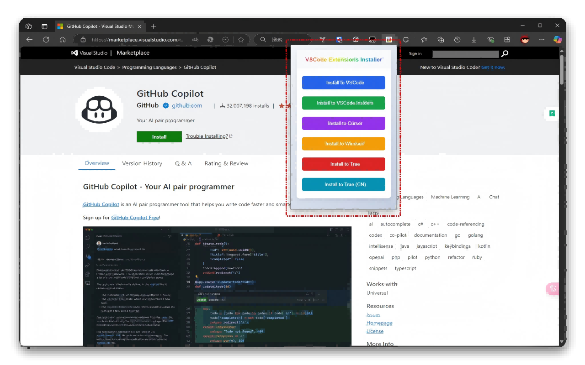Screen dimensions: 585x365
Task: Open the Marketplace header link
Action: click(x=133, y=53)
